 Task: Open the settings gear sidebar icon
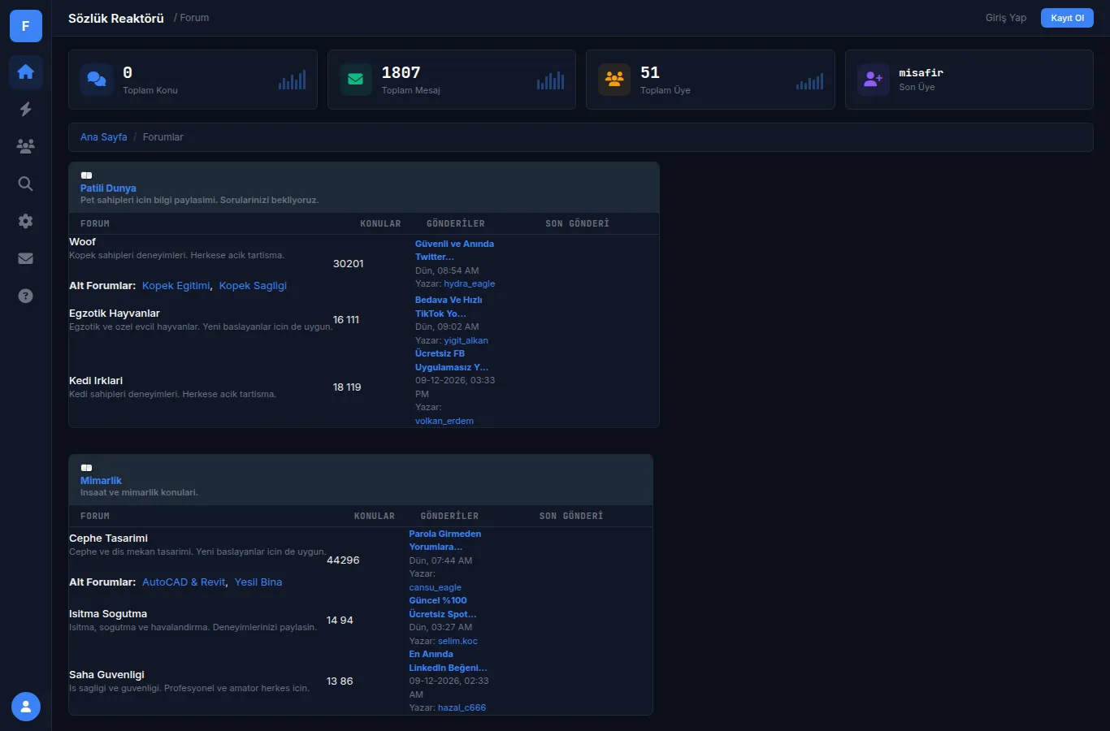pos(25,221)
